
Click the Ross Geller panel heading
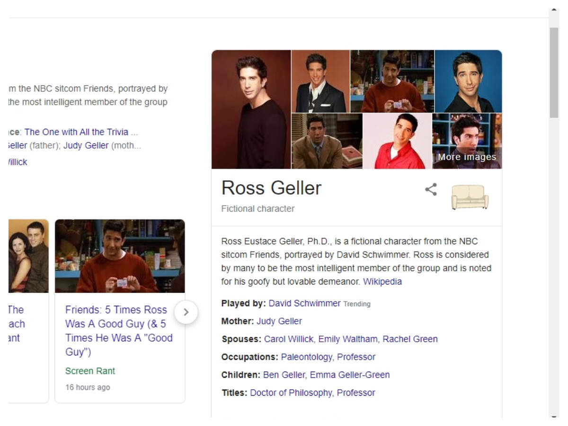(x=271, y=188)
